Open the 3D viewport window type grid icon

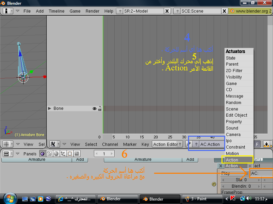tap(8, 144)
